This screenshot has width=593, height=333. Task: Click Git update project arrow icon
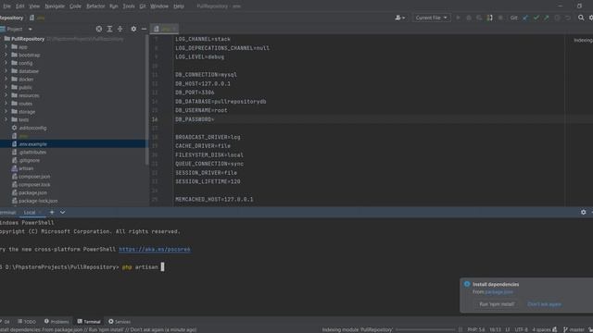coord(525,18)
